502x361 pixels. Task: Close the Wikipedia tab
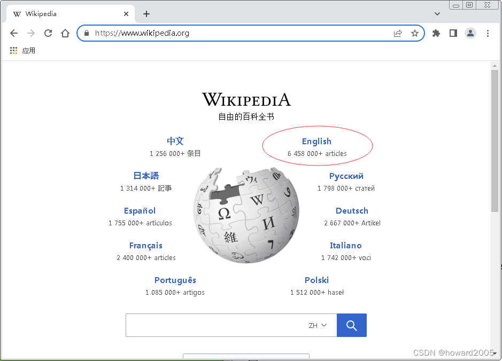tap(126, 14)
